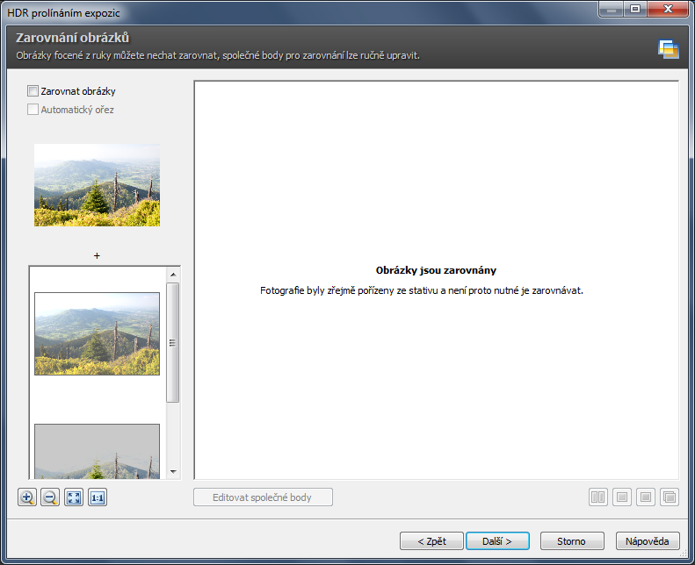Enable the Zarovnat obrázky checkbox
This screenshot has width=695, height=565.
tap(33, 91)
